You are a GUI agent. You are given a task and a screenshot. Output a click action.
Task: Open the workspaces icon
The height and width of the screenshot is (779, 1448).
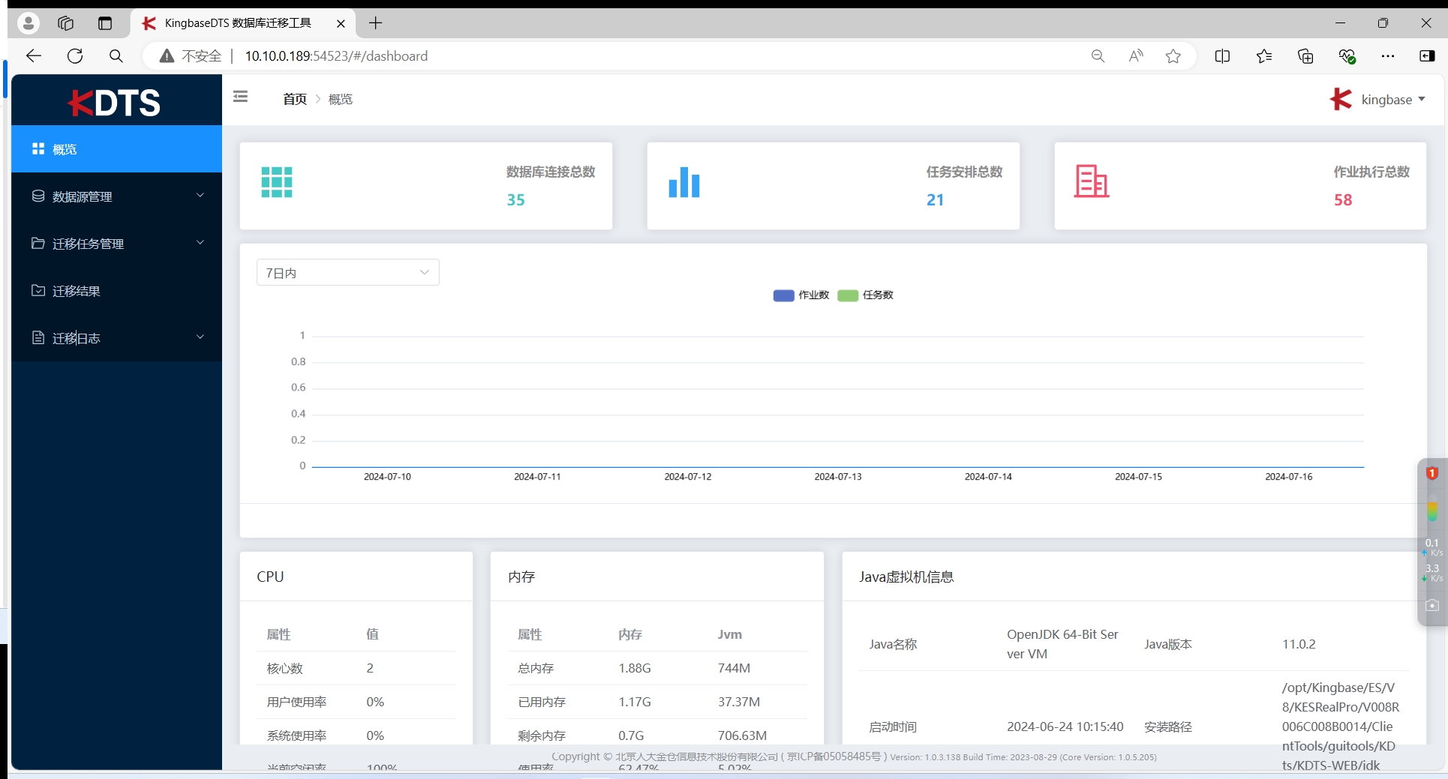[x=66, y=23]
